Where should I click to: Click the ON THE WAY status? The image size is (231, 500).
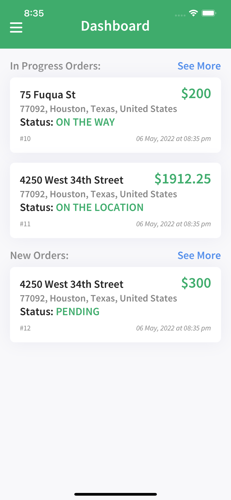click(x=85, y=122)
